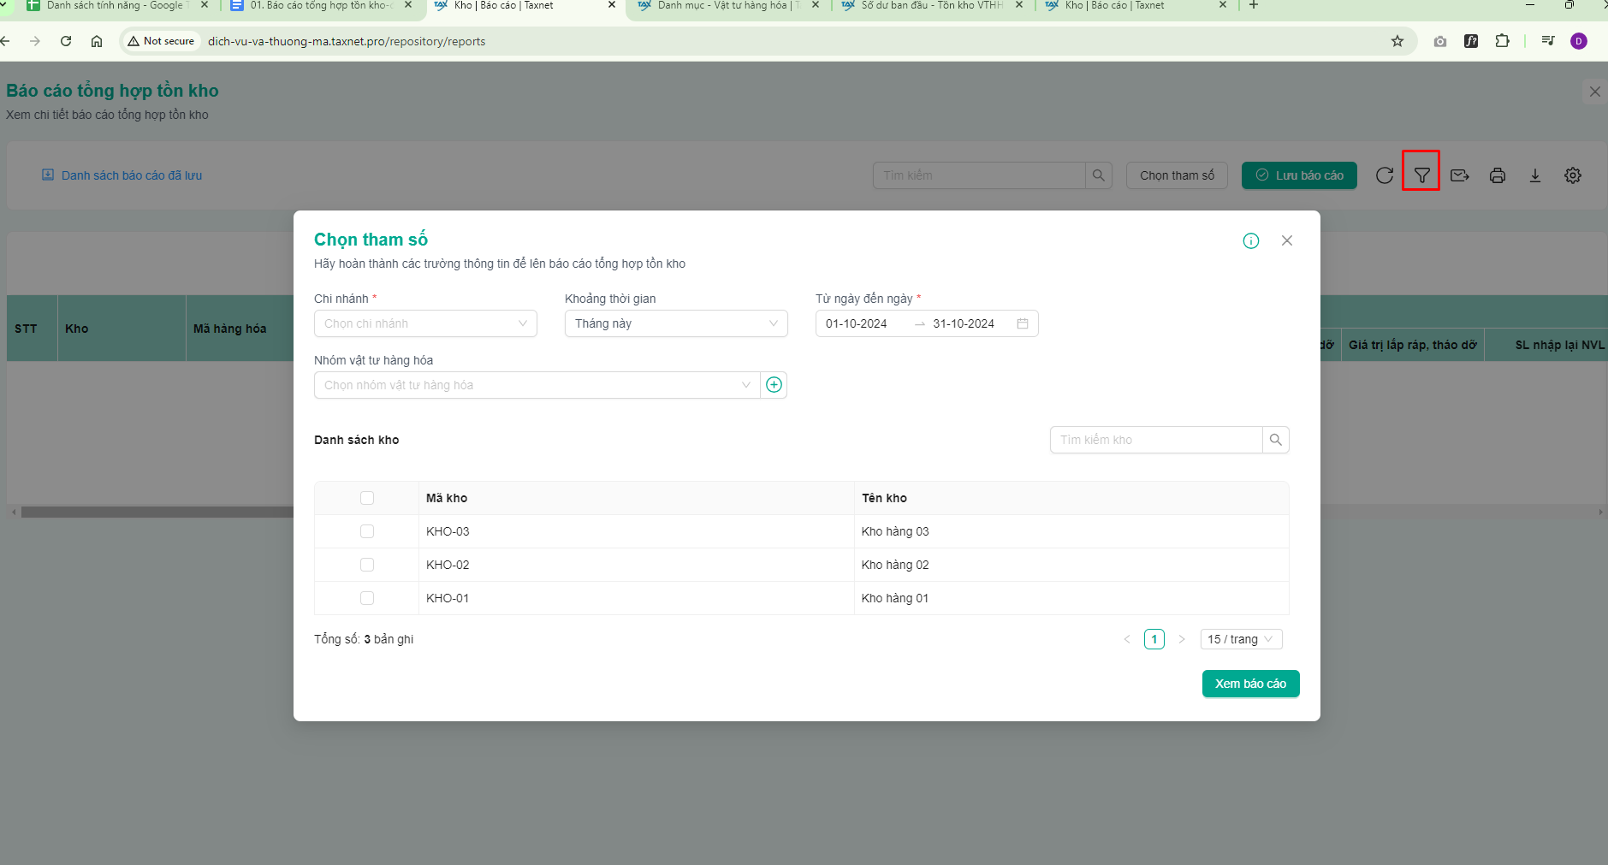Screen dimensions: 1608x865
Task: Tick the checkbox for KHO-03
Action: coord(367,531)
